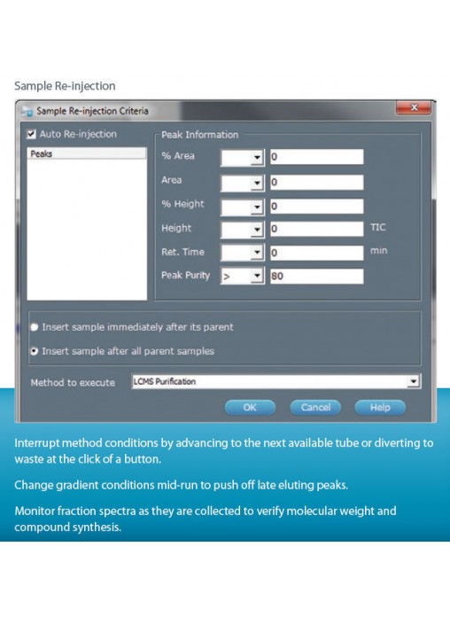Click the OK button

tap(250, 407)
